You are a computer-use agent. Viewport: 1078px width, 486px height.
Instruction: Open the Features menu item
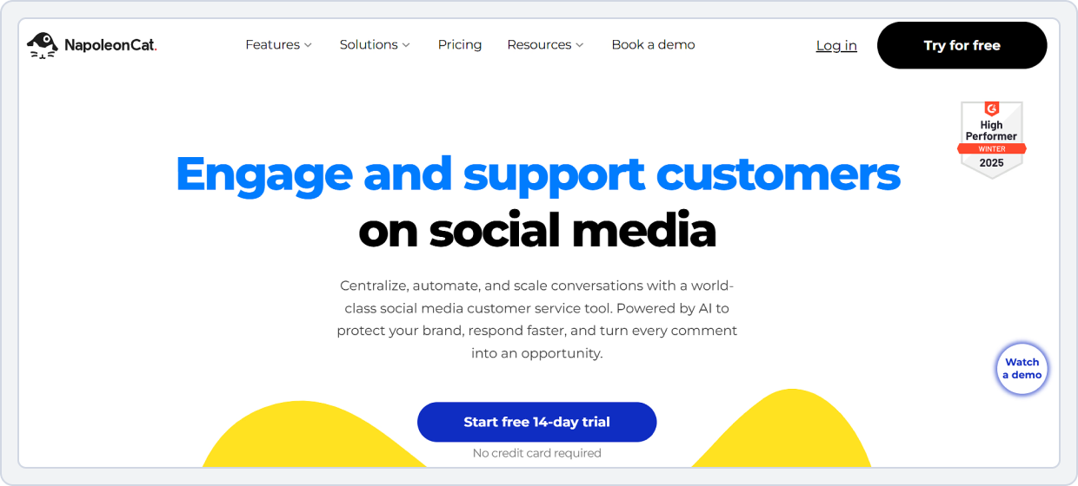272,45
